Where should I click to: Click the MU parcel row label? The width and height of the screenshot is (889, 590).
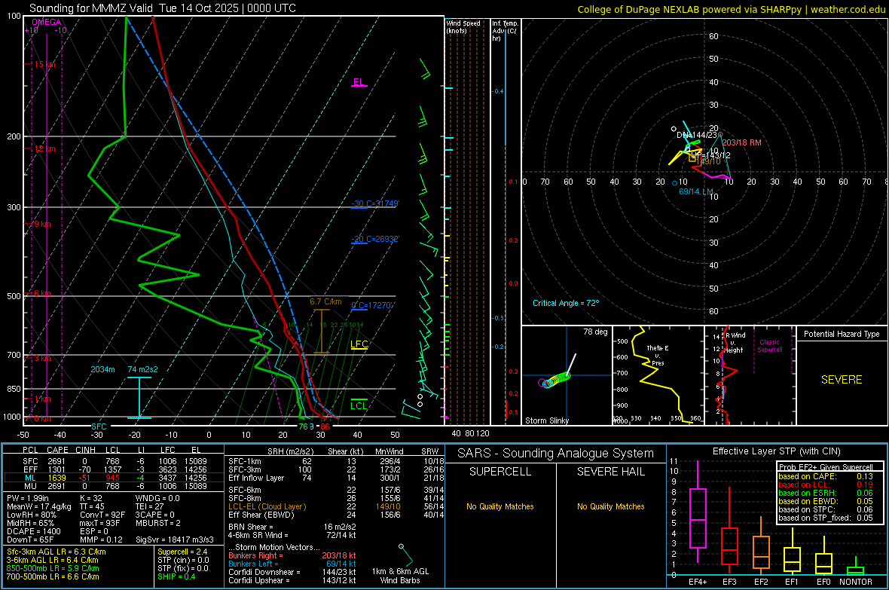coord(30,485)
